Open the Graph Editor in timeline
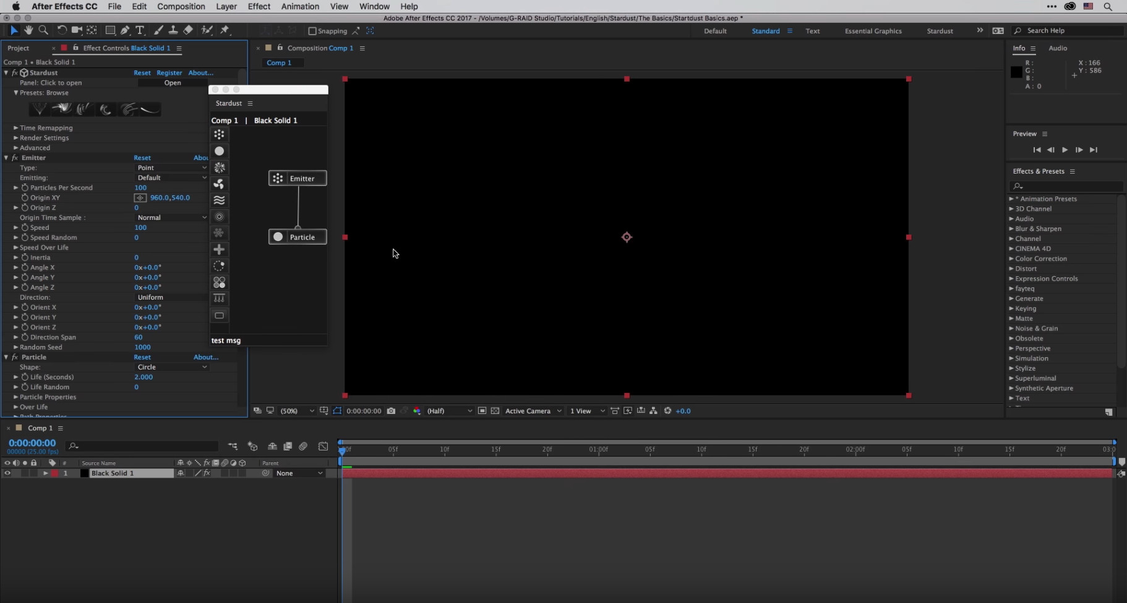Image resolution: width=1127 pixels, height=603 pixels. click(x=323, y=446)
